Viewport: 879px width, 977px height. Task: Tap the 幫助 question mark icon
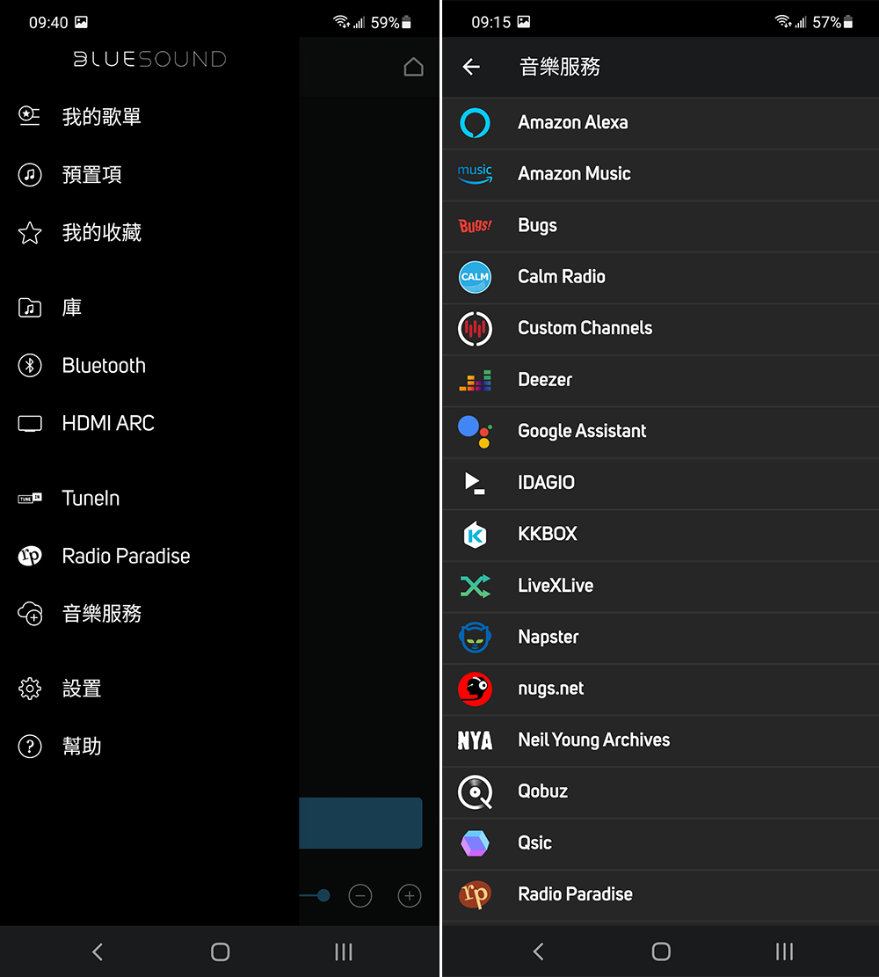pyautogui.click(x=29, y=747)
